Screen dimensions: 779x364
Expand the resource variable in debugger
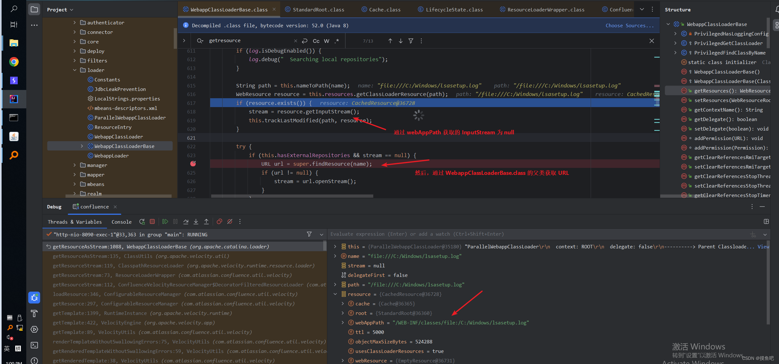[x=335, y=294]
